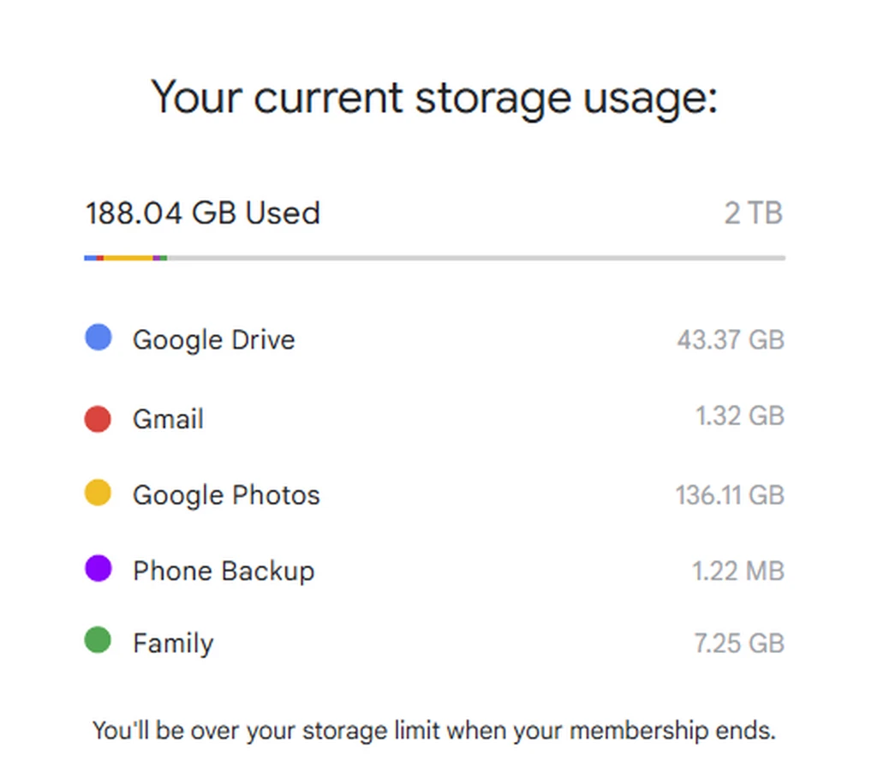877x772 pixels.
Task: Click the Phone Backup label
Action: [224, 572]
